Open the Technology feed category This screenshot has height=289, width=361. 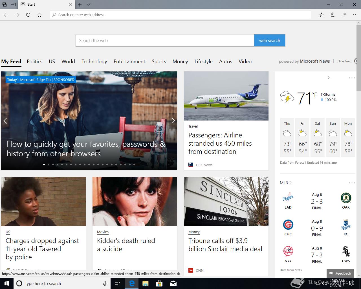click(94, 62)
